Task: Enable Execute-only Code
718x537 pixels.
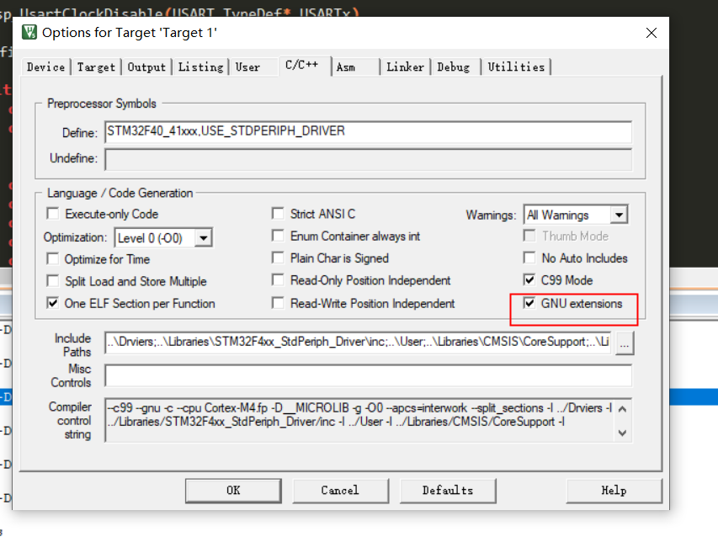Action: (53, 214)
